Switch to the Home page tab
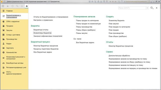161x90 pixels. pos(27,6)
